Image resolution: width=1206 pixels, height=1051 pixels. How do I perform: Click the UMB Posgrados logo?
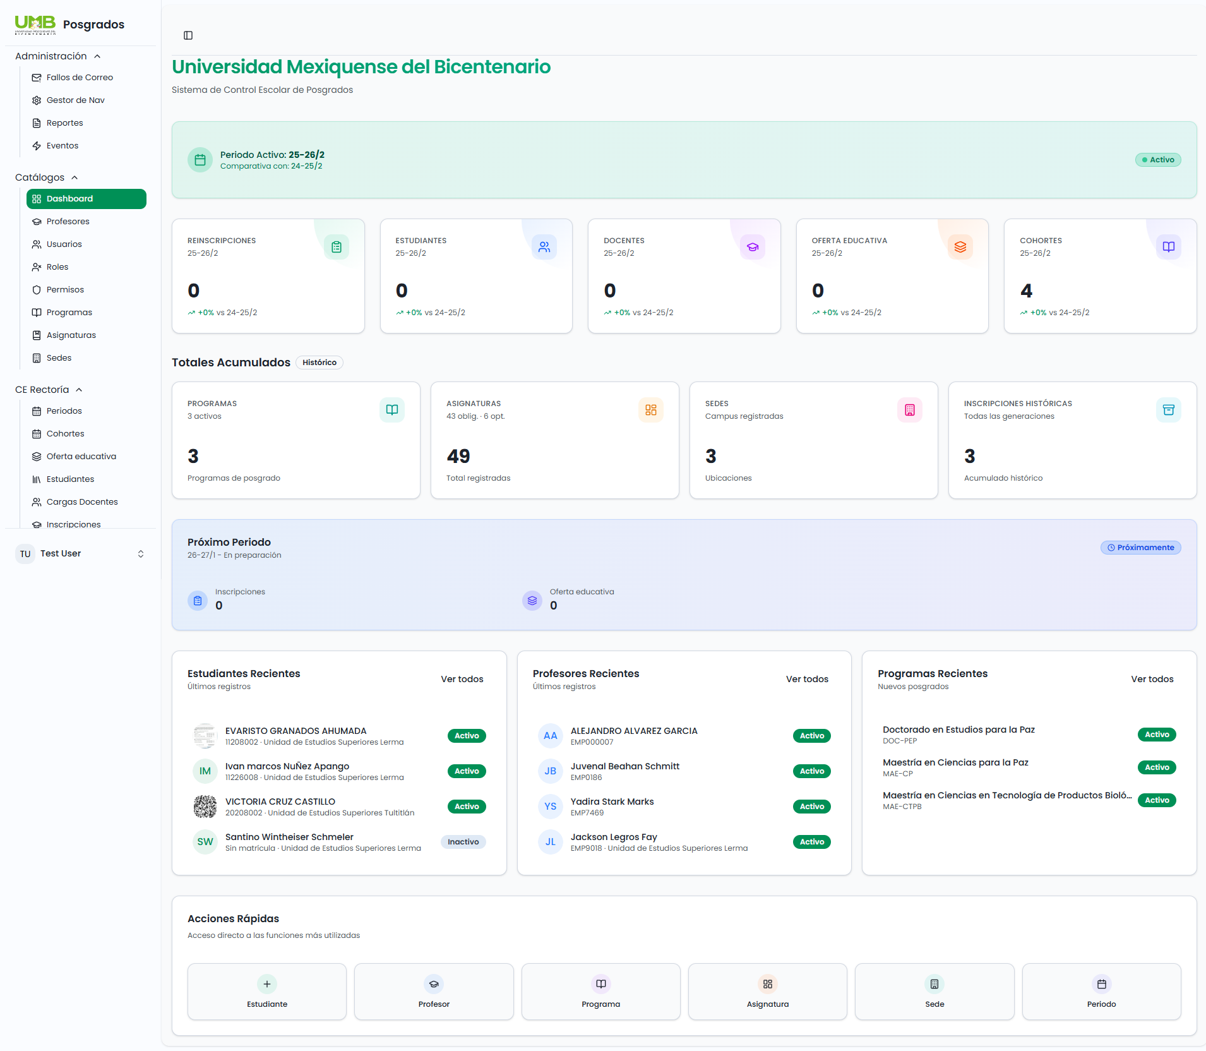click(x=69, y=25)
